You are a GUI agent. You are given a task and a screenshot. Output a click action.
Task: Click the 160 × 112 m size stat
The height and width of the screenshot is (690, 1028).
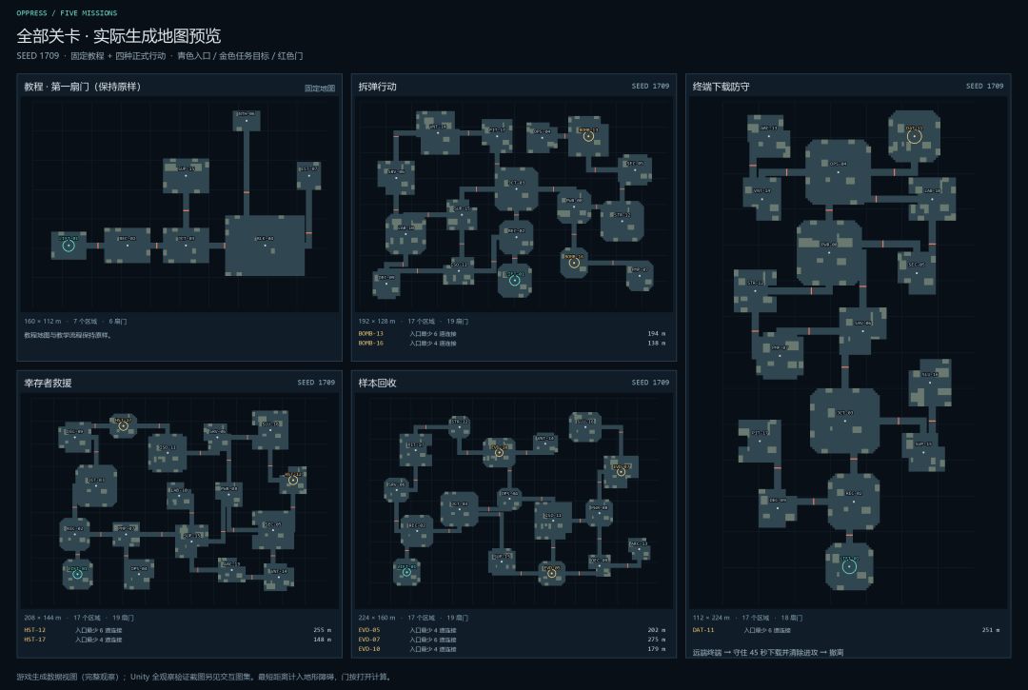click(x=43, y=321)
